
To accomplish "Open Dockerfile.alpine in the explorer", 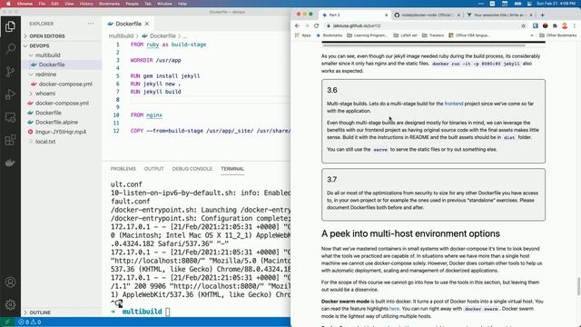I will [x=56, y=122].
